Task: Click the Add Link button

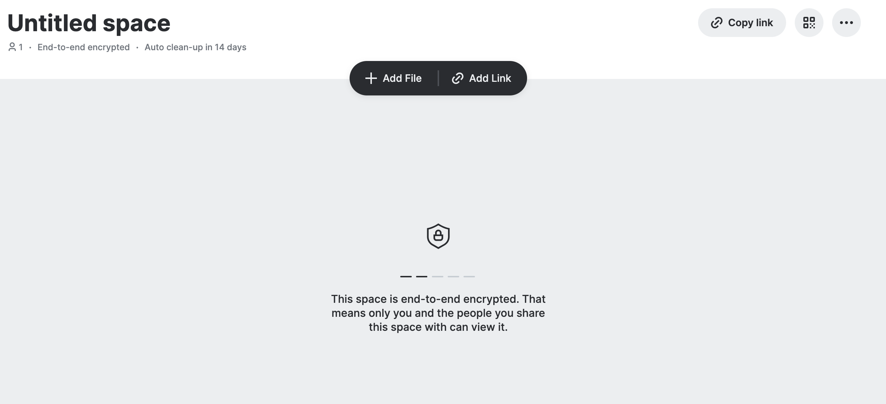Action: pyautogui.click(x=481, y=78)
